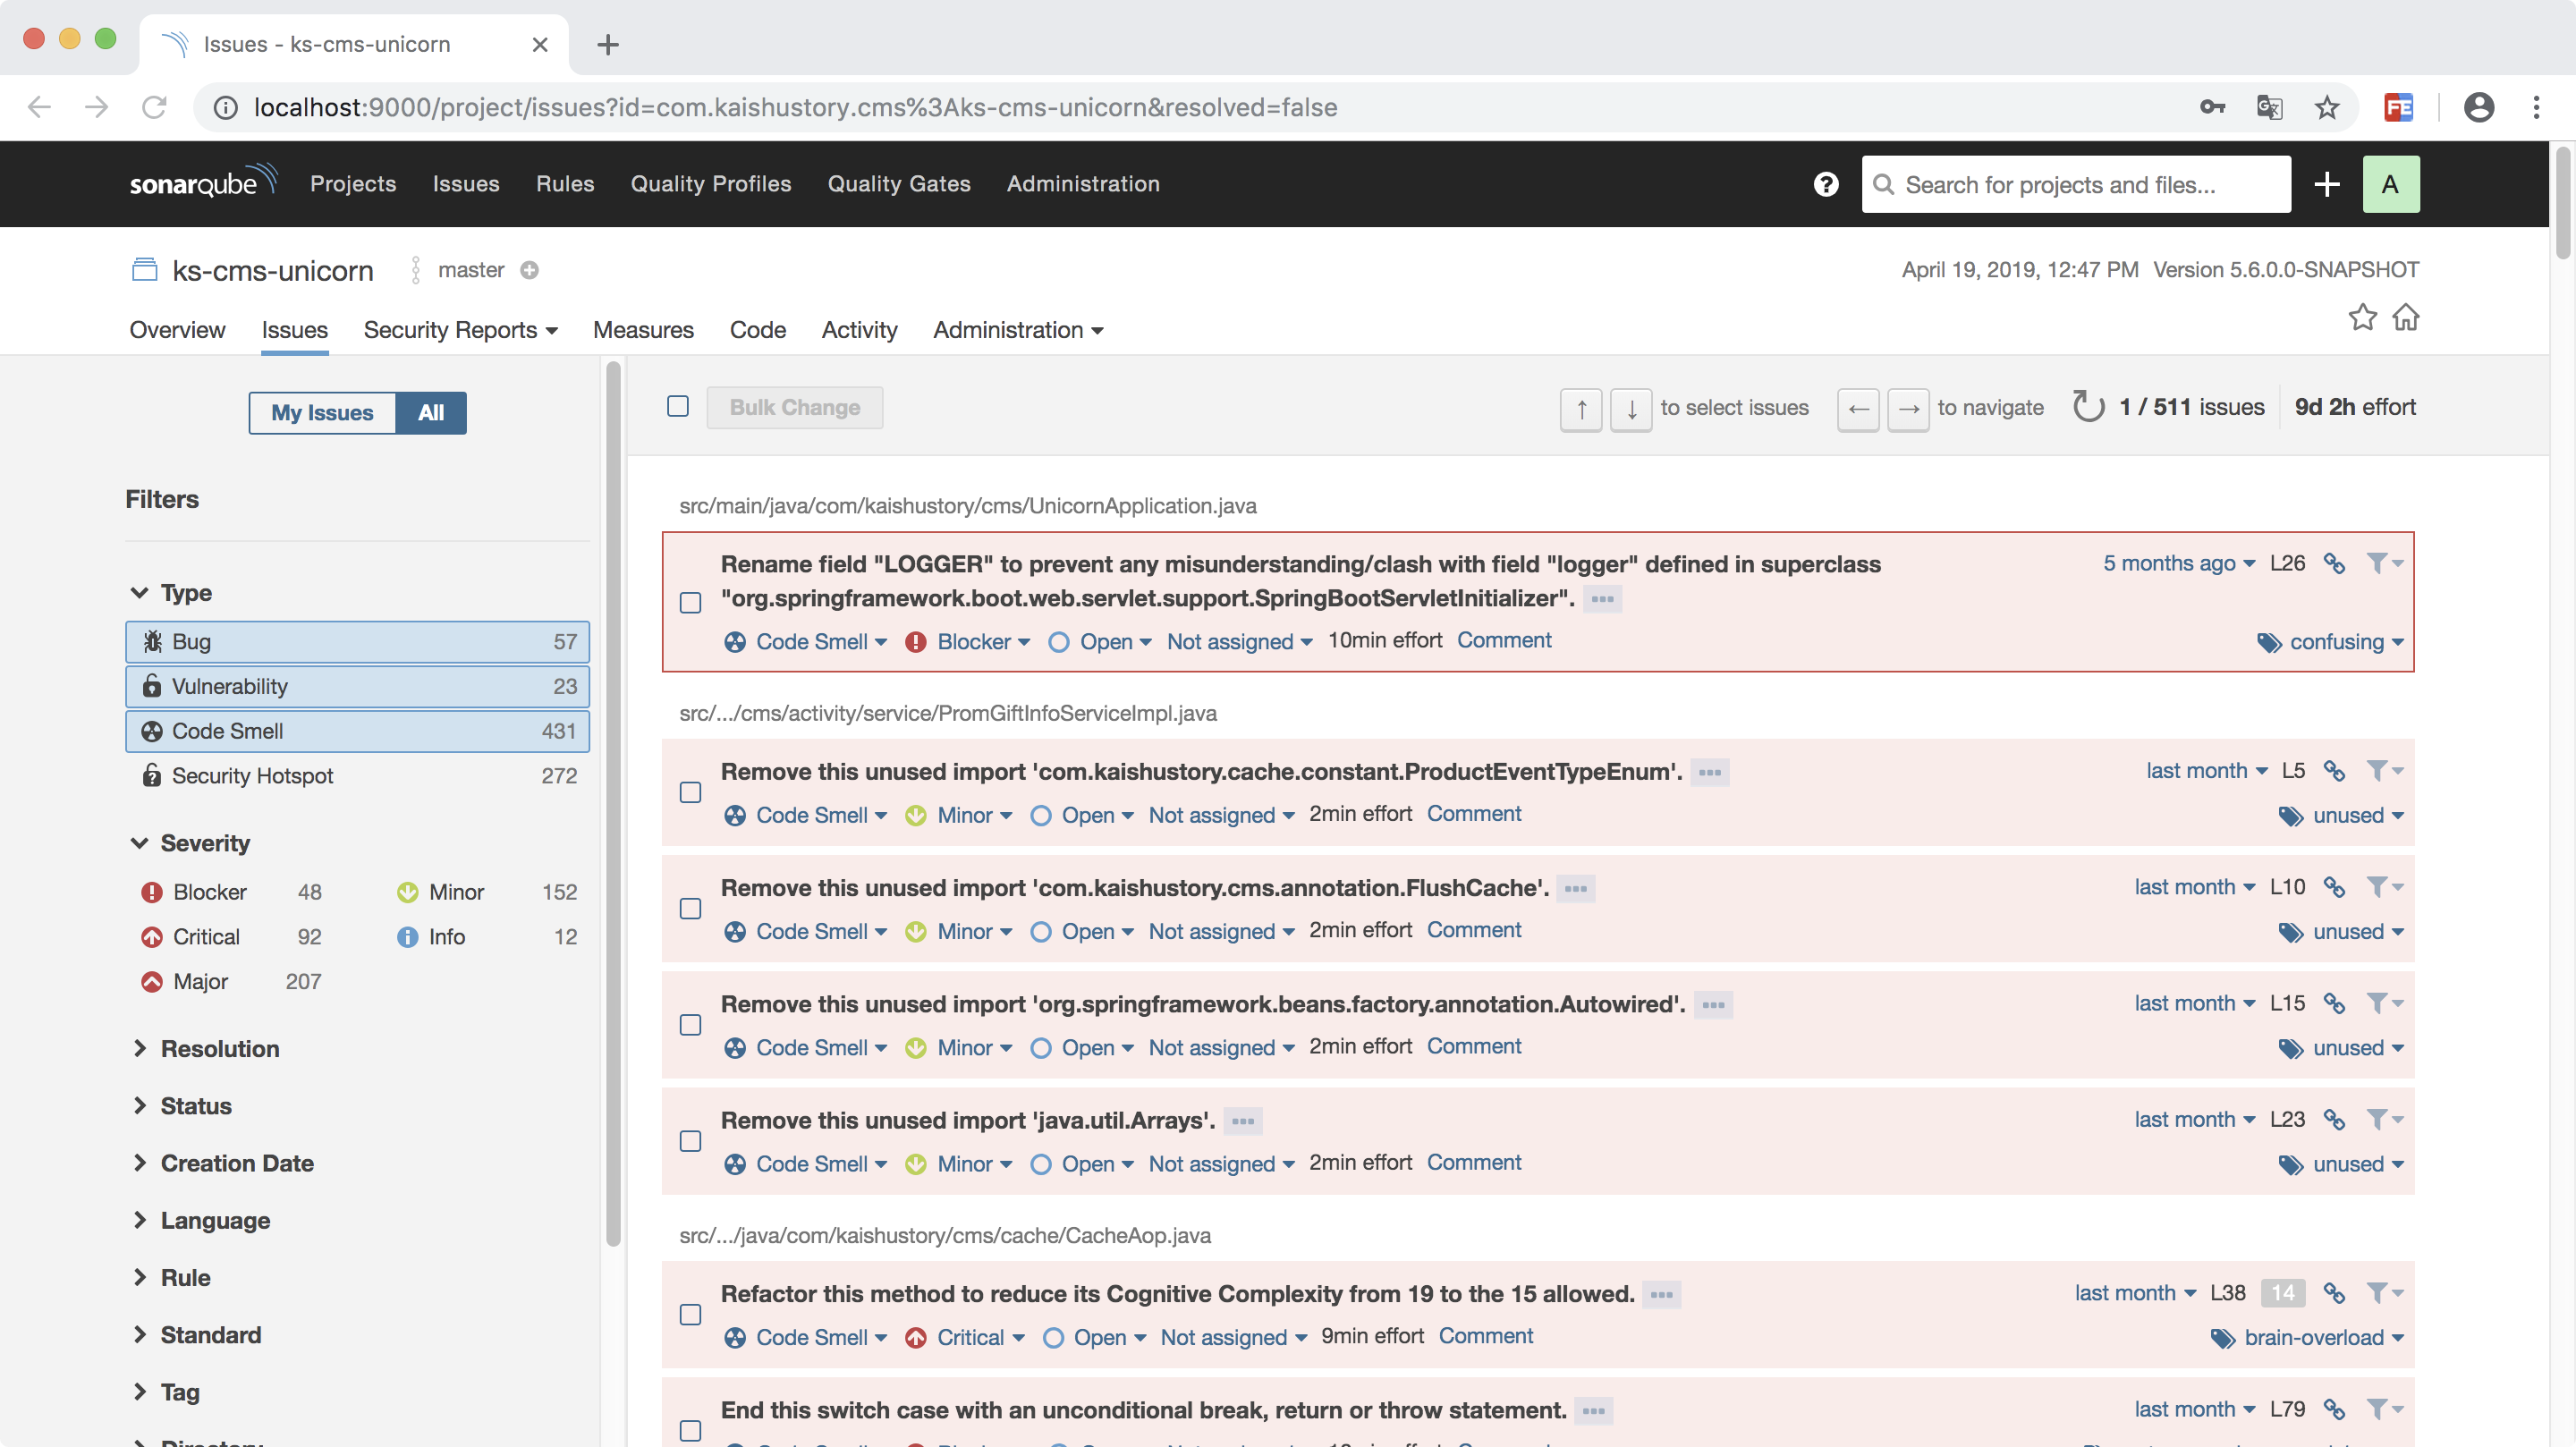
Task: Click the My Issues toggle button
Action: tap(322, 413)
